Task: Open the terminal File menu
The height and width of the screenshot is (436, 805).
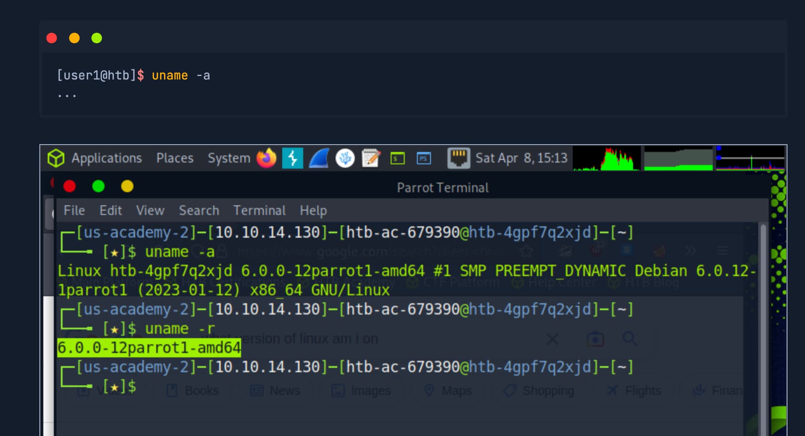Action: tap(74, 211)
